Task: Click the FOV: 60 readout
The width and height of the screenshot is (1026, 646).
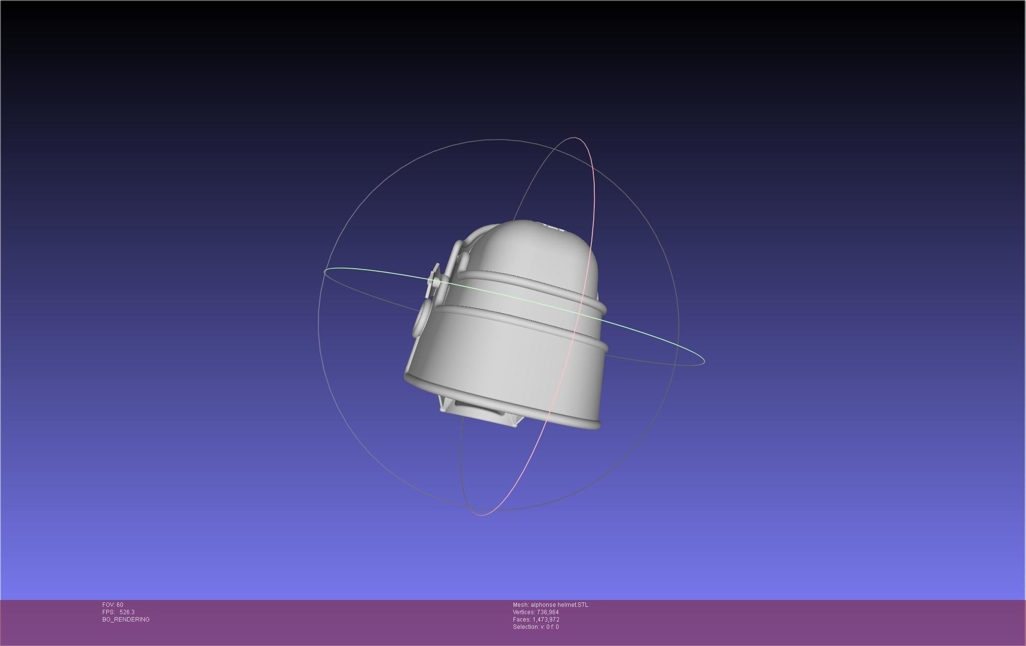Action: click(113, 605)
